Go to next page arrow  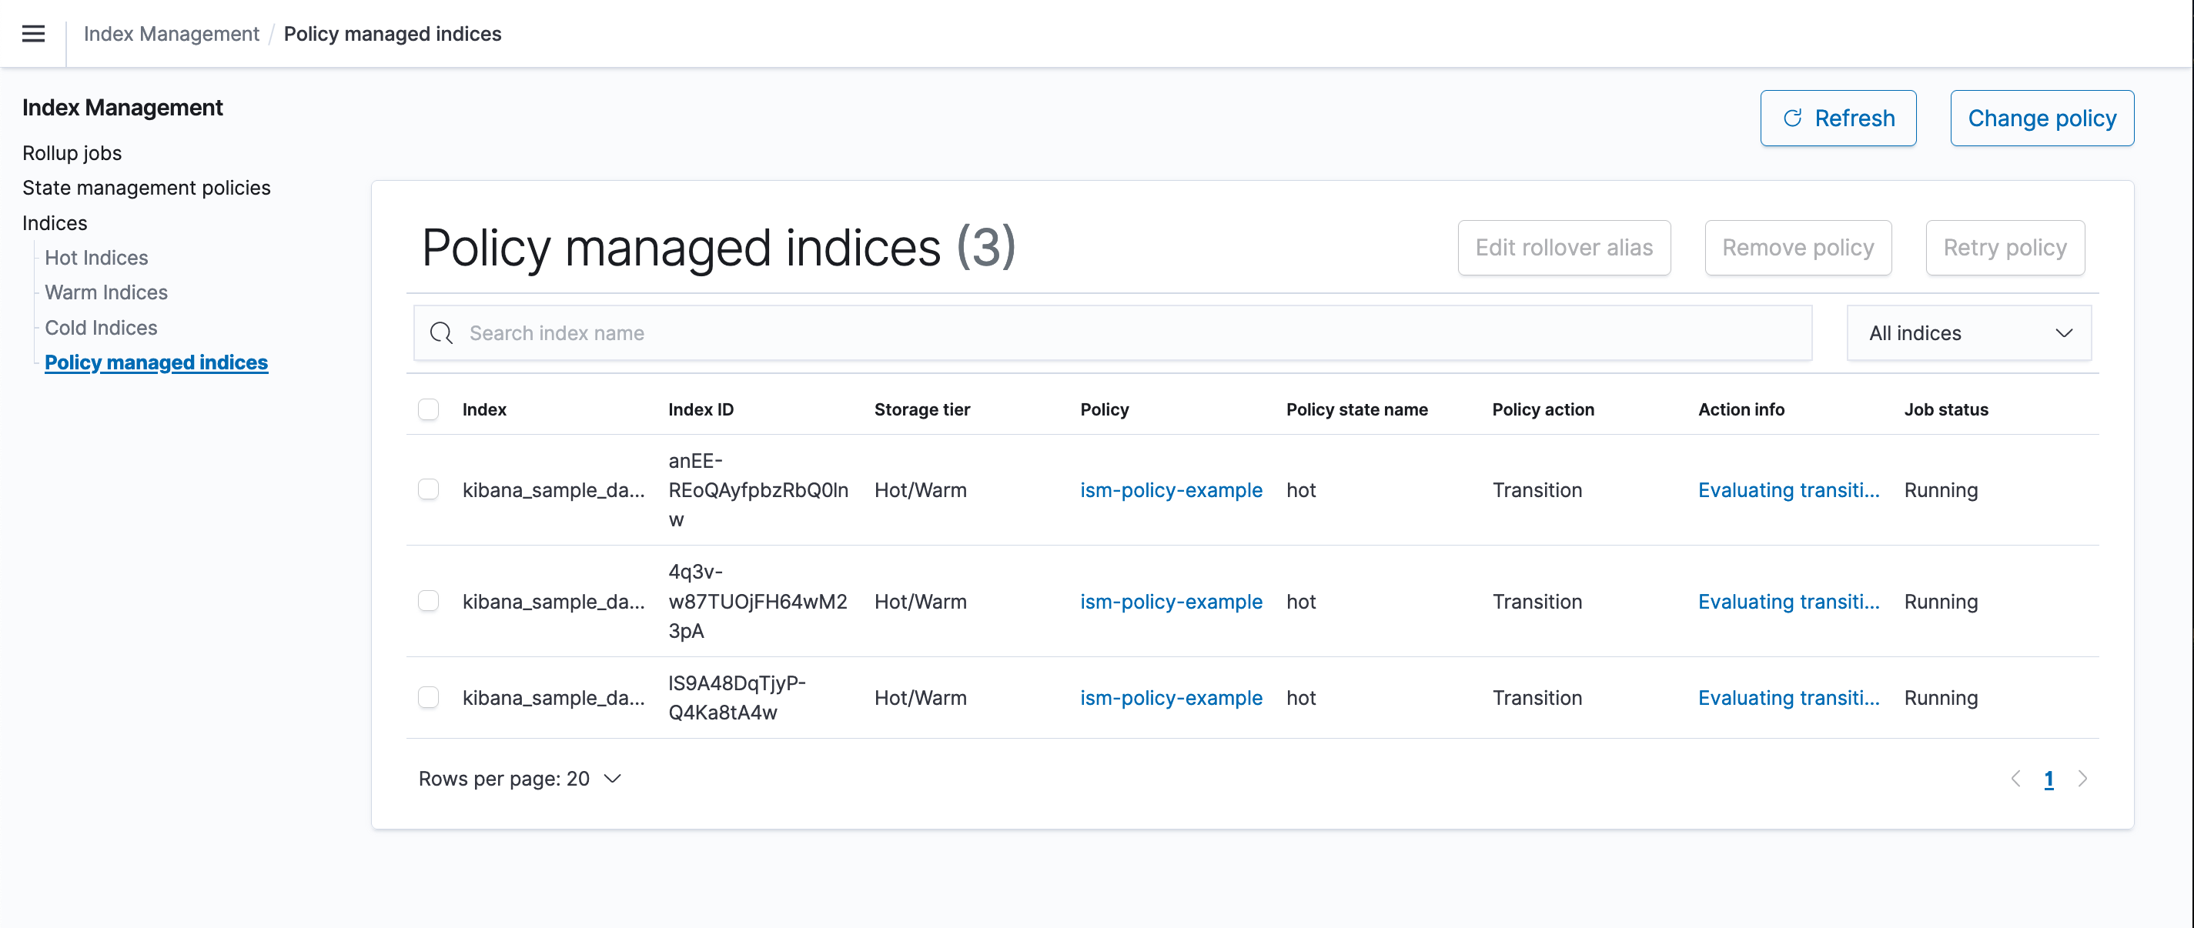2082,779
